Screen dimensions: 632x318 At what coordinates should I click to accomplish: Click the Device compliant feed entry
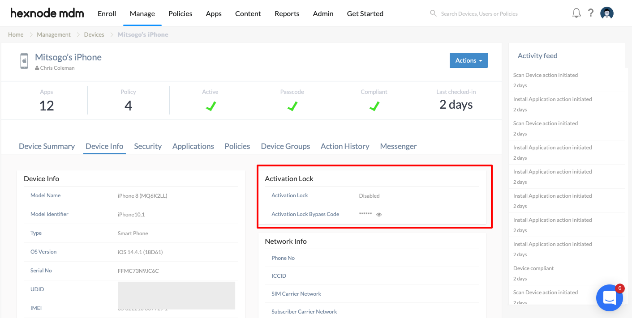(533, 268)
